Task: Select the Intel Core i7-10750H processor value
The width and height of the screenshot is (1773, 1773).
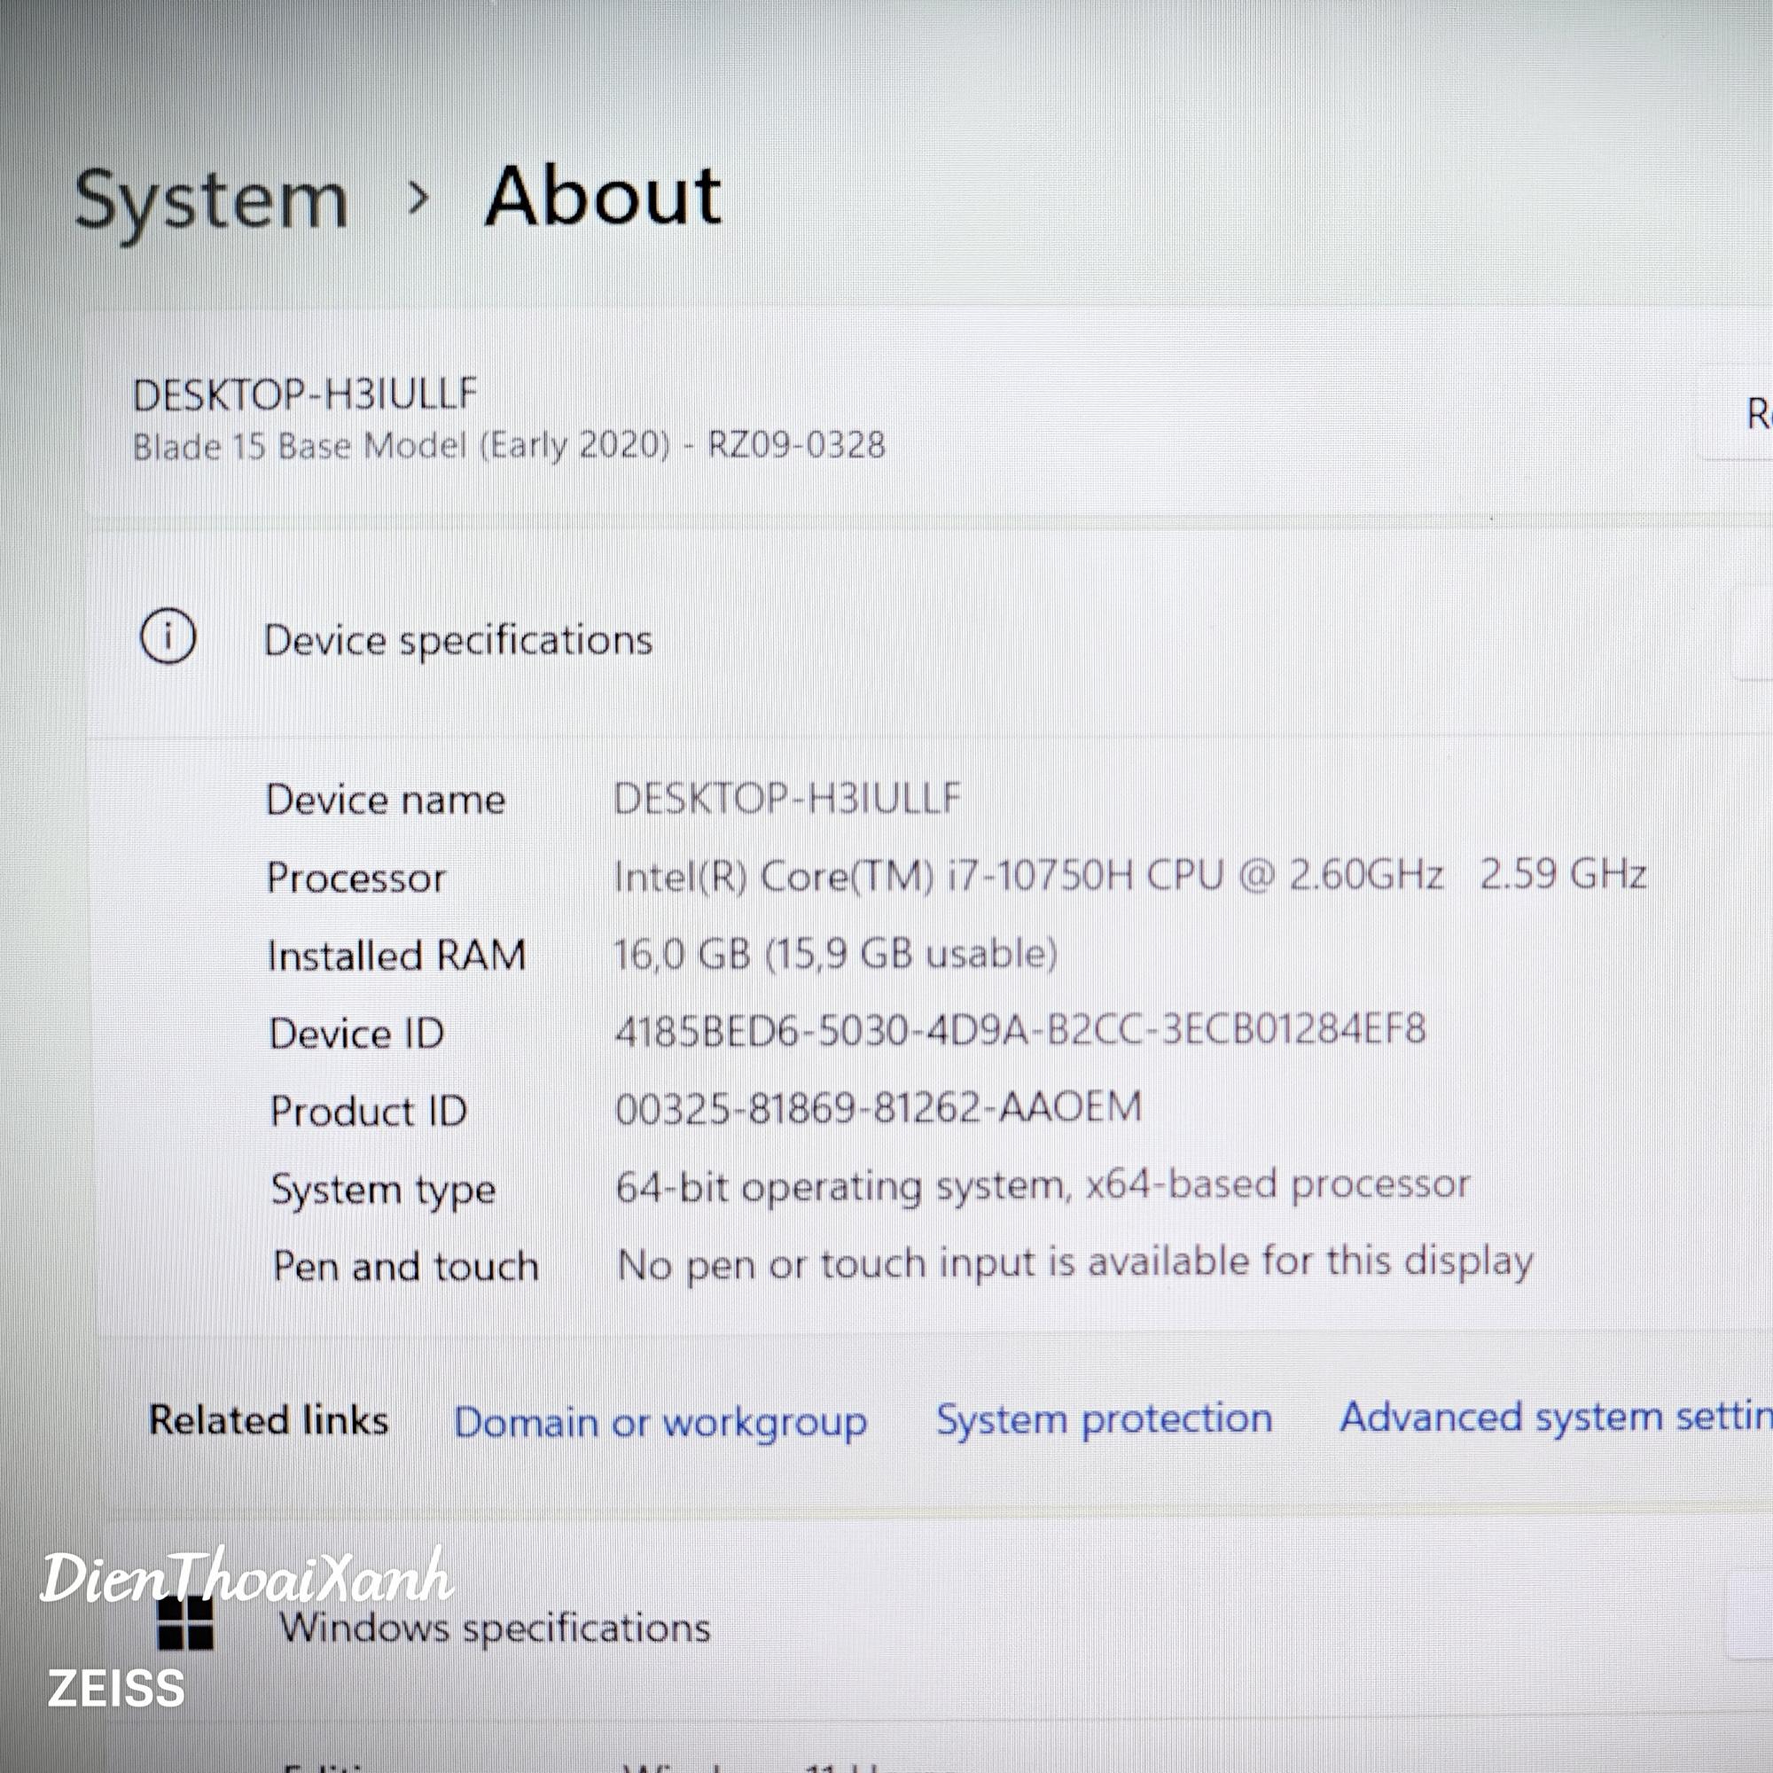Action: tap(1129, 875)
